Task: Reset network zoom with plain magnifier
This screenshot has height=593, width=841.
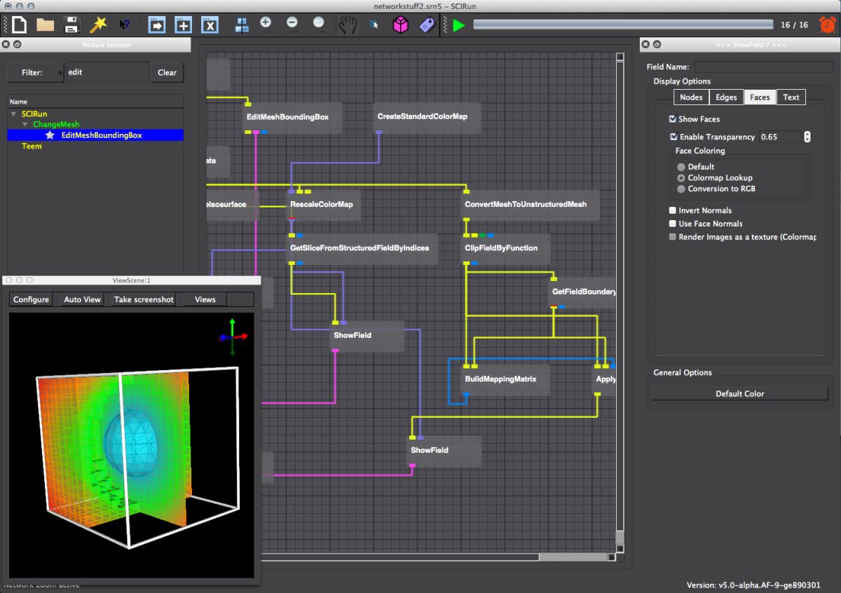Action: pos(320,25)
